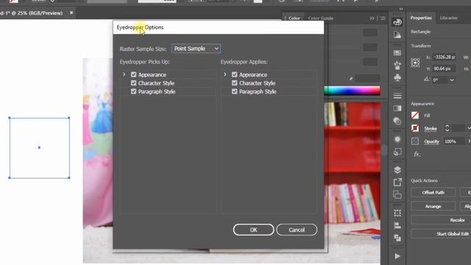The image size is (471, 265).
Task: Confirm dialog with OK button
Action: (253, 230)
